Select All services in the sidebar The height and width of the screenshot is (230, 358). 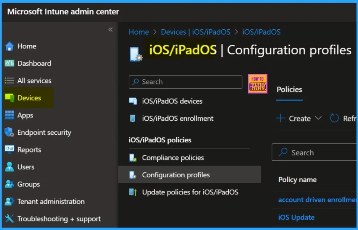35,81
